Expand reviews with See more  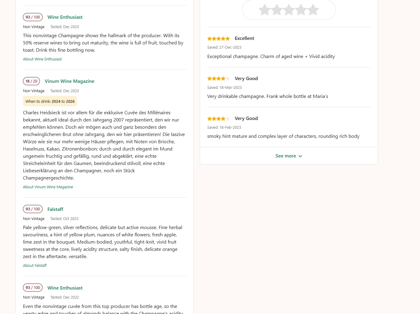coord(286,156)
